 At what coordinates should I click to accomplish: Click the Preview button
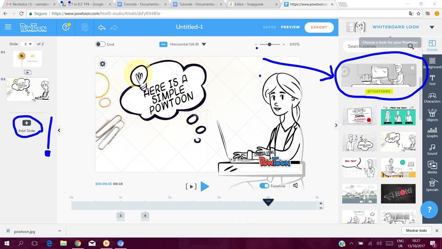tap(290, 27)
